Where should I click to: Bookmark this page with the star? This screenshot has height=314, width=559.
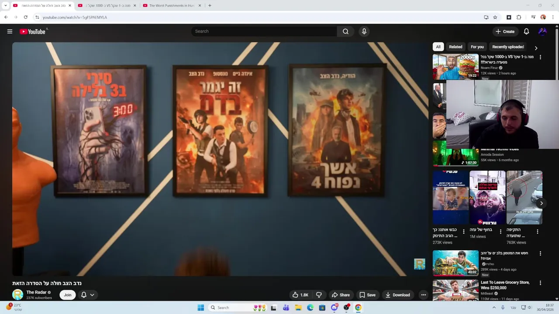(495, 17)
